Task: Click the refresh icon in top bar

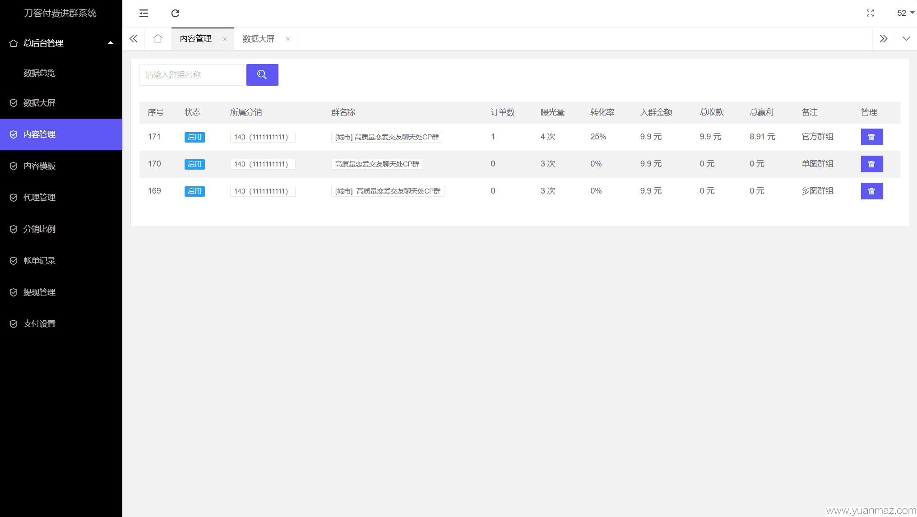Action: click(175, 13)
